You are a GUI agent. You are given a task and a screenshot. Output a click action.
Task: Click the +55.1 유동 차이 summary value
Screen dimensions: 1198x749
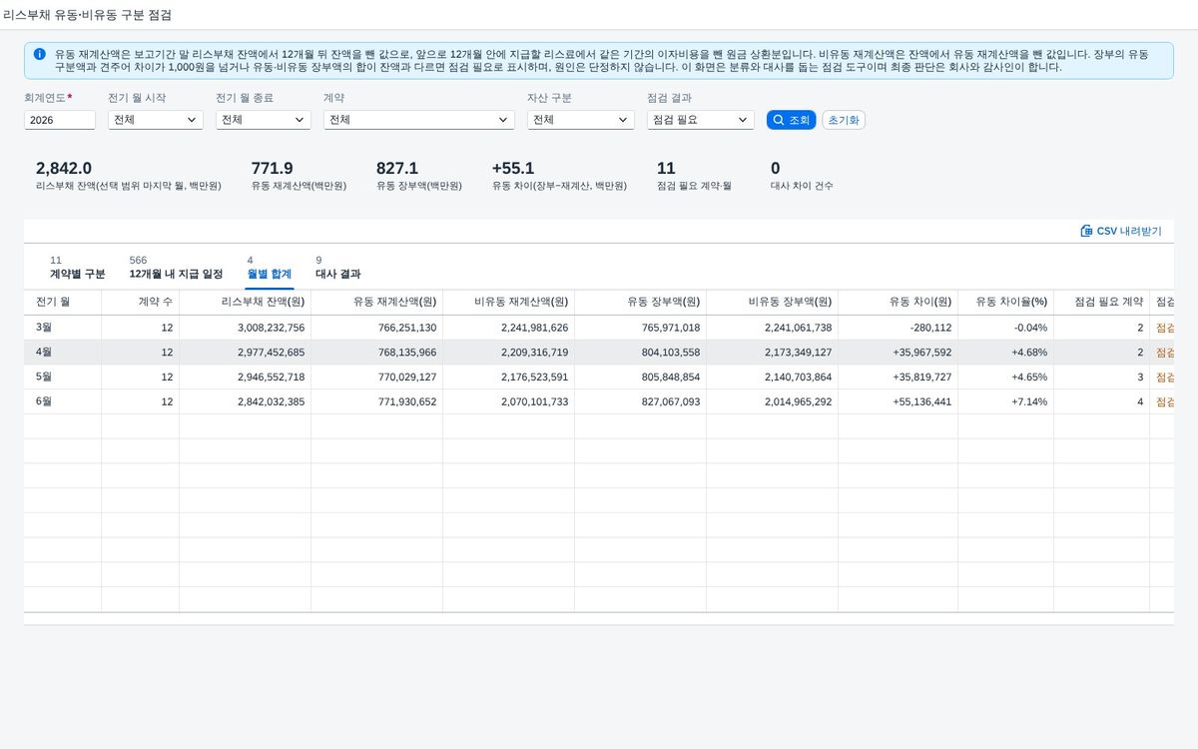coord(513,168)
